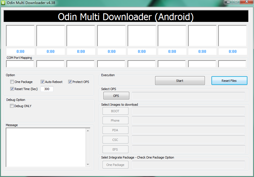Click the Message box scroll-up arrow
254x177 pixels.
click(x=88, y=130)
